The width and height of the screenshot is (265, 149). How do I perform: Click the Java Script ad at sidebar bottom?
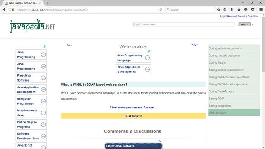(x=31, y=146)
